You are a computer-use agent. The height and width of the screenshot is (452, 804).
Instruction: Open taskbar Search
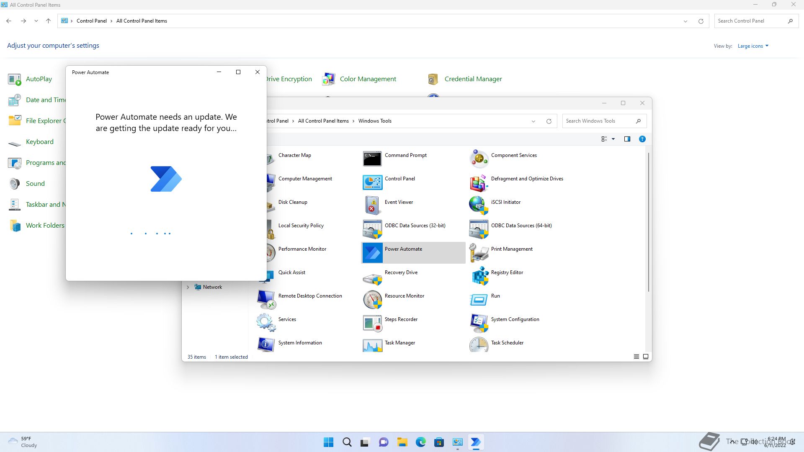coord(347,442)
